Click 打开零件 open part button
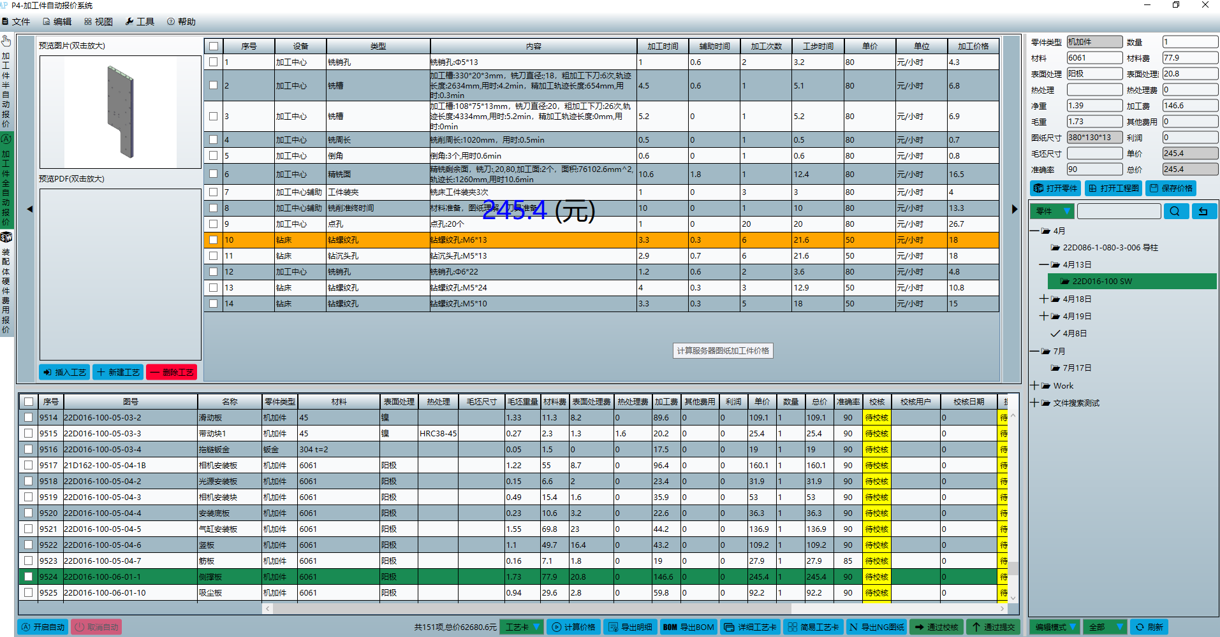 [1055, 189]
